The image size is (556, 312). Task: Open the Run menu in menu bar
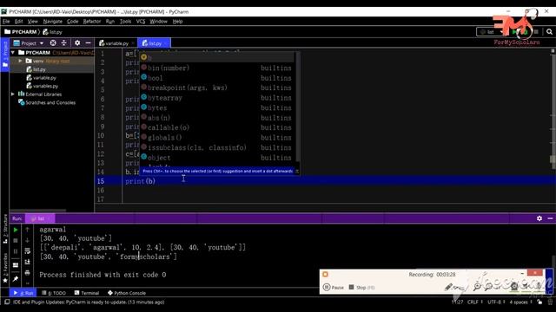110,22
